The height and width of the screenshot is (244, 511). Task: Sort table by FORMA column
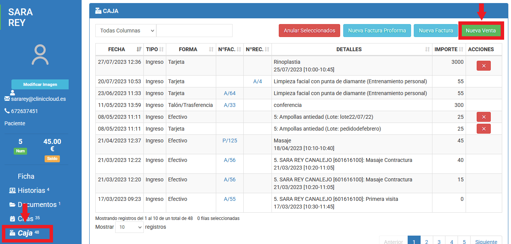tap(191, 49)
